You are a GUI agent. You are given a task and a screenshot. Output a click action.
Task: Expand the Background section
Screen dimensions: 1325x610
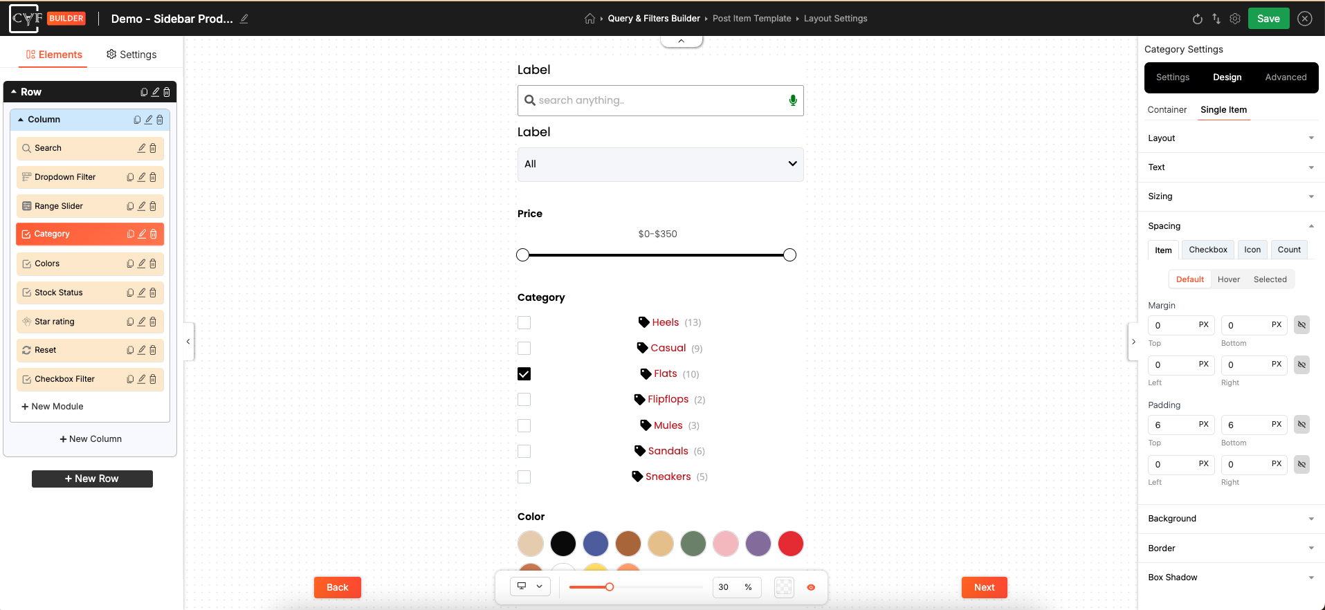coord(1231,519)
